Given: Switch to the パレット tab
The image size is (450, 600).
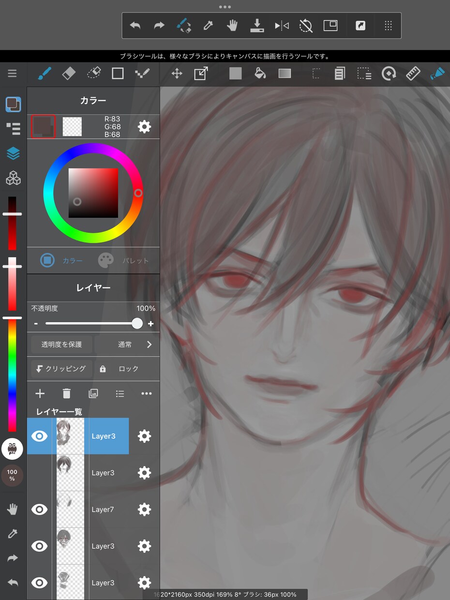Looking at the screenshot, I should [x=123, y=261].
